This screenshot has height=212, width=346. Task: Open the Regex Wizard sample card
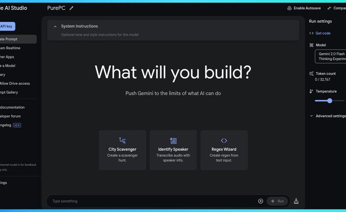point(224,150)
